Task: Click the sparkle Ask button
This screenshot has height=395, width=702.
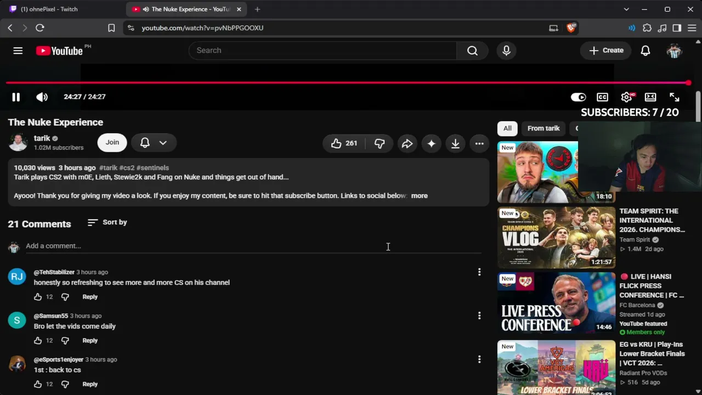Action: (x=432, y=143)
